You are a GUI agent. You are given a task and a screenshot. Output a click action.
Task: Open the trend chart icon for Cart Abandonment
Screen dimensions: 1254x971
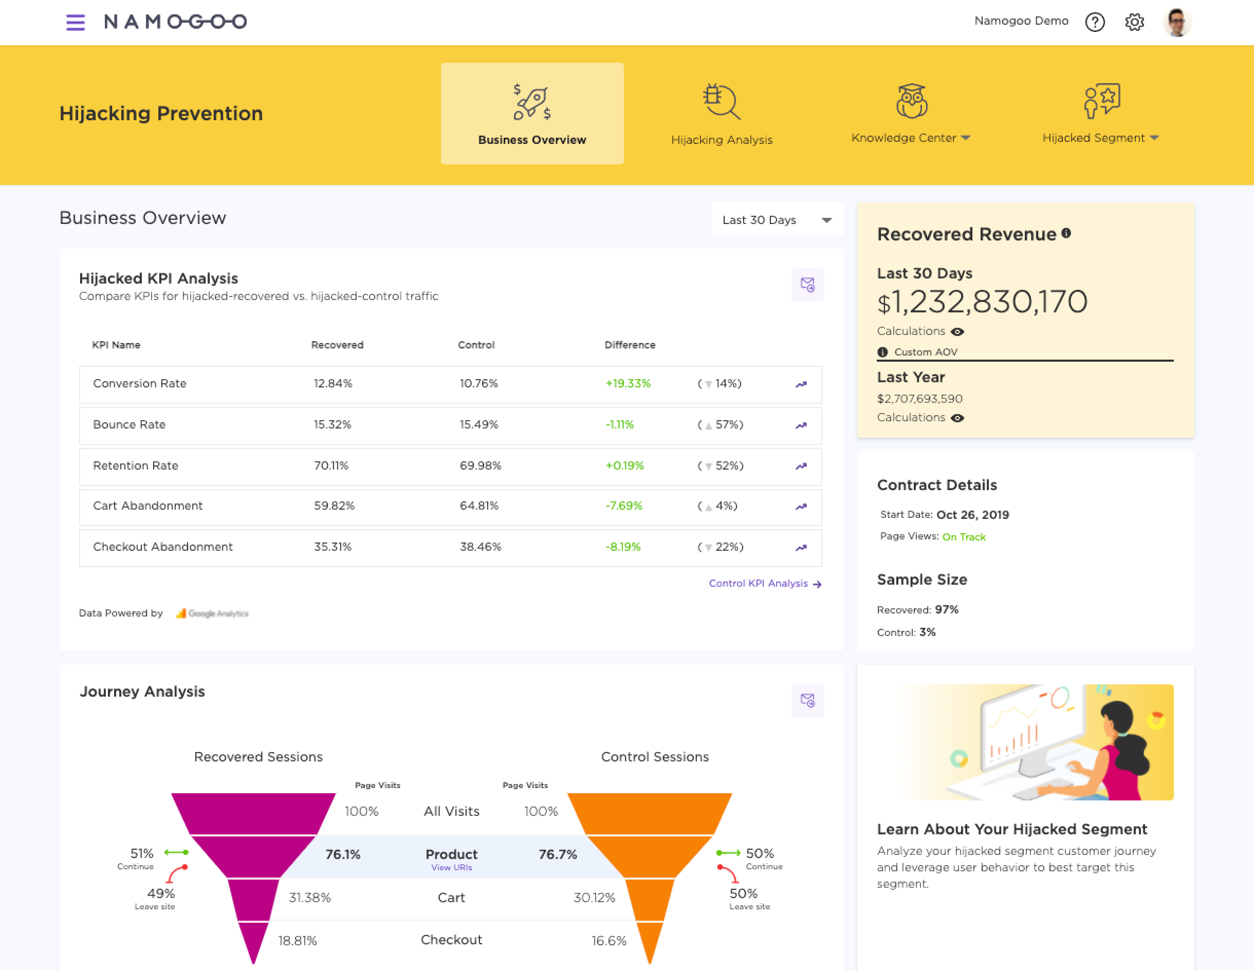pos(801,507)
